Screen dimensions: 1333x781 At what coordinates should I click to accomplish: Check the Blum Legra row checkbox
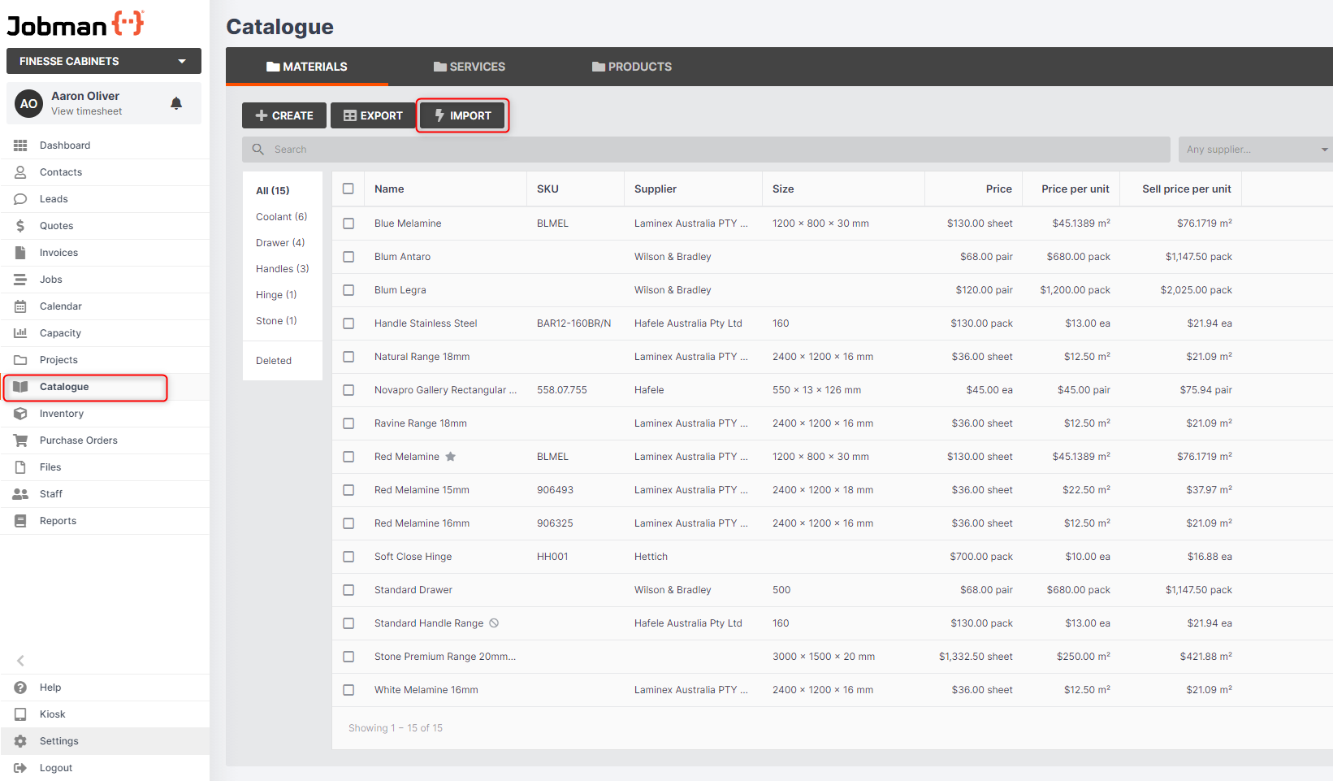click(x=348, y=290)
